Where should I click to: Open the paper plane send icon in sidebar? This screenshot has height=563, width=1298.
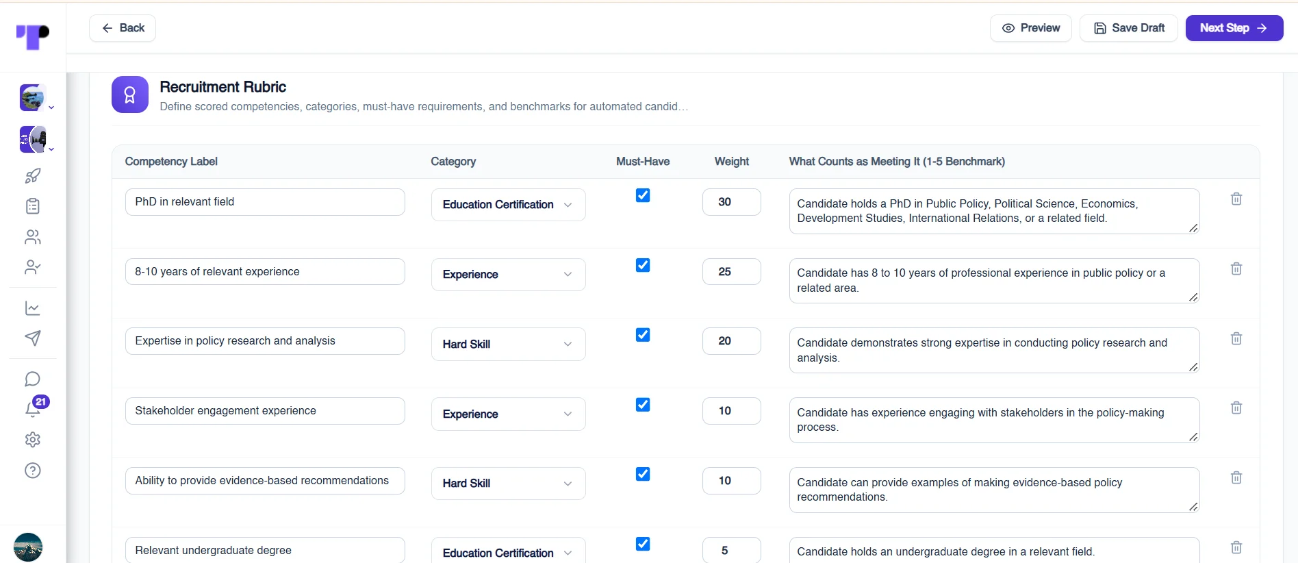[33, 338]
